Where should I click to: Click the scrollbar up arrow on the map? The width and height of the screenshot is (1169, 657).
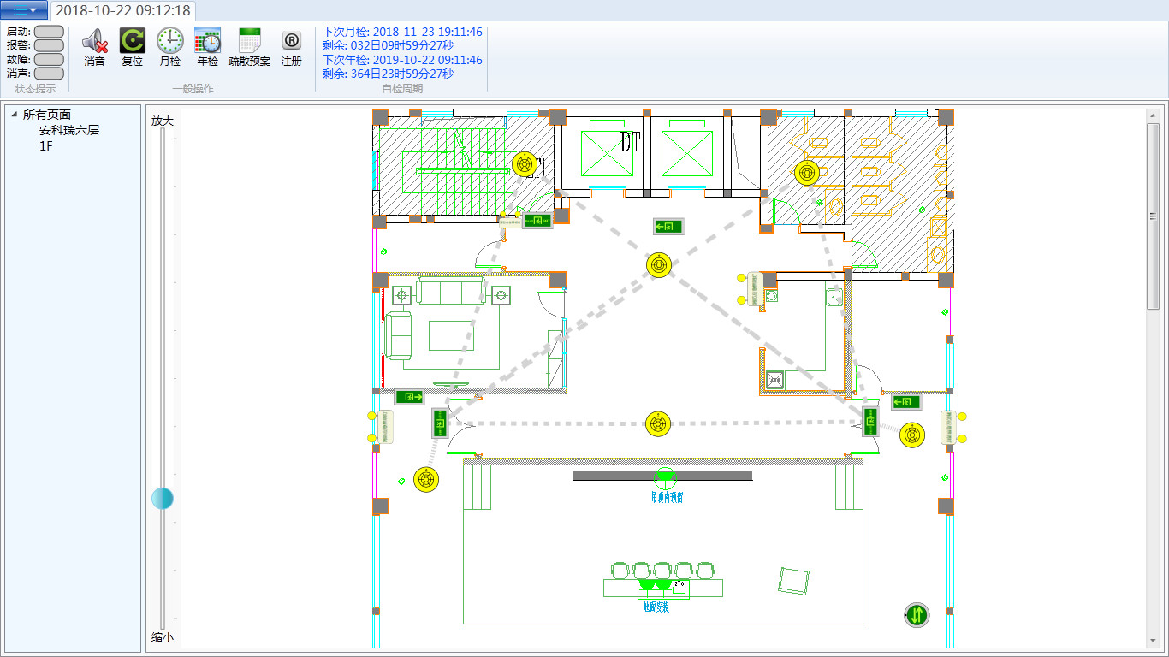[x=1153, y=115]
